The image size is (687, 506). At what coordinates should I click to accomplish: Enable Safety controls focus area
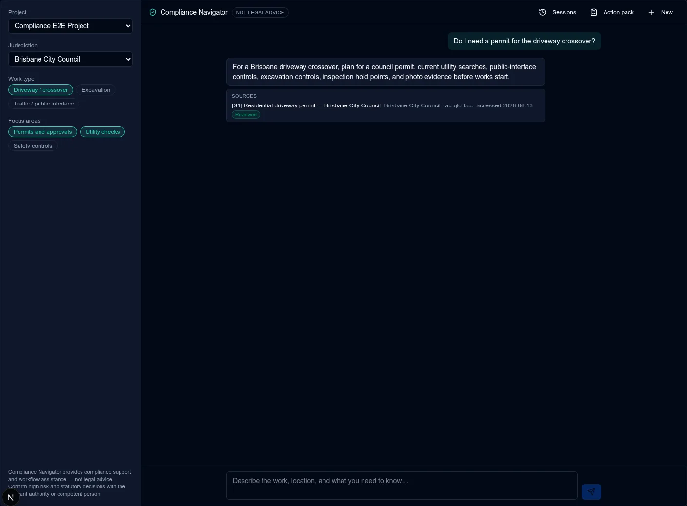point(33,146)
